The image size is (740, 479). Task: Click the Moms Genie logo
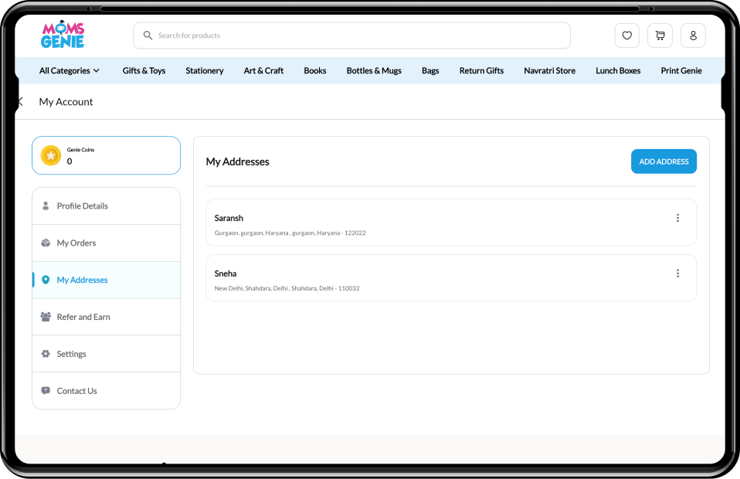(x=63, y=35)
